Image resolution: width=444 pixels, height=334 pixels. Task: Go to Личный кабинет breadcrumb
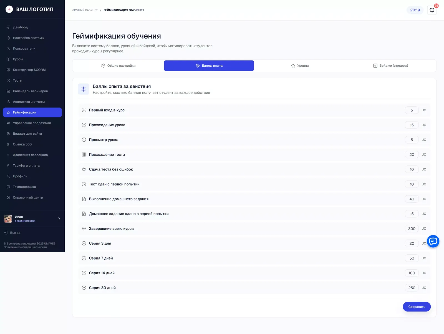pyautogui.click(x=85, y=10)
